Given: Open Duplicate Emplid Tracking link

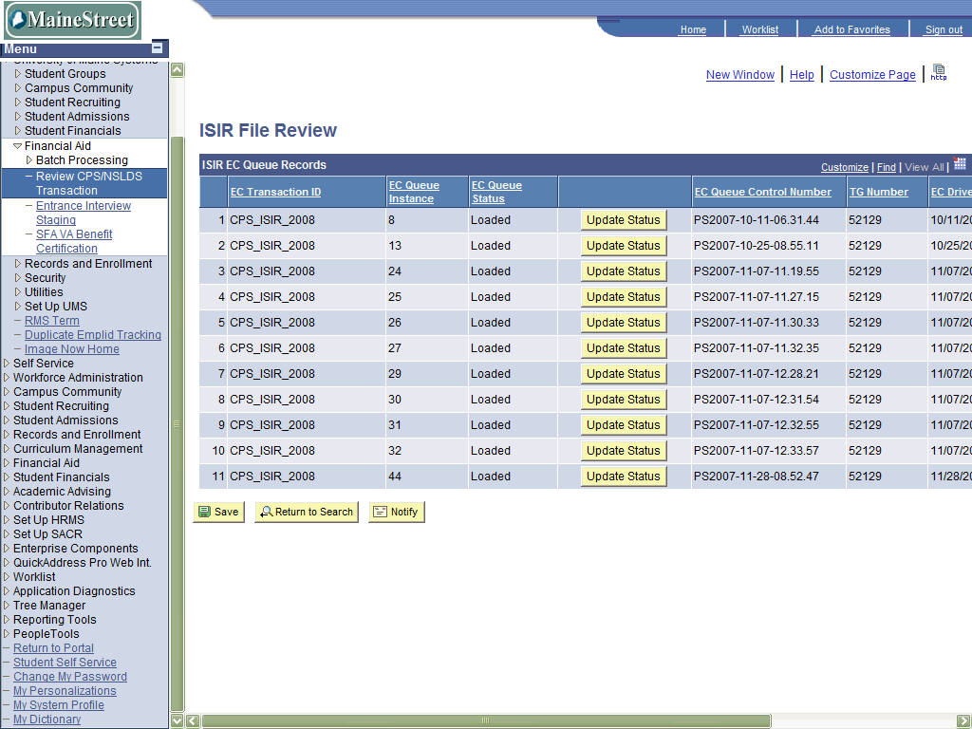Looking at the screenshot, I should (x=93, y=335).
